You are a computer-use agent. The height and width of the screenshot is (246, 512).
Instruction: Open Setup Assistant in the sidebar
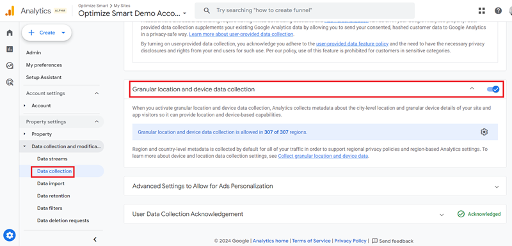pyautogui.click(x=44, y=77)
